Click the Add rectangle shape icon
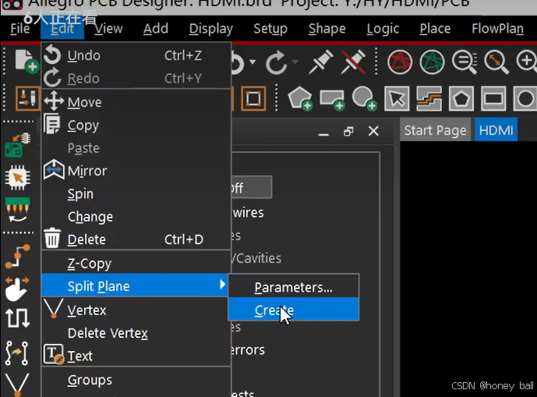Screen dimensions: 537x397 (332, 99)
